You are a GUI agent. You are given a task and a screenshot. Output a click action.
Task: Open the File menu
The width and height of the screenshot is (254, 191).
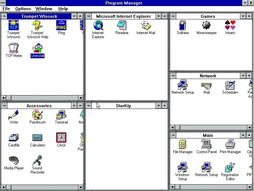(6, 9)
